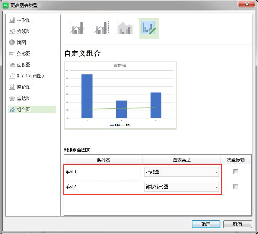The image size is (258, 234).
Task: Open the 组合图 category
Action: coord(32,109)
